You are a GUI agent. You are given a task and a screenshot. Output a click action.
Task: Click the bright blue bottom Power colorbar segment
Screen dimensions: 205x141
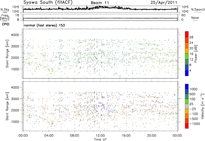187,73
